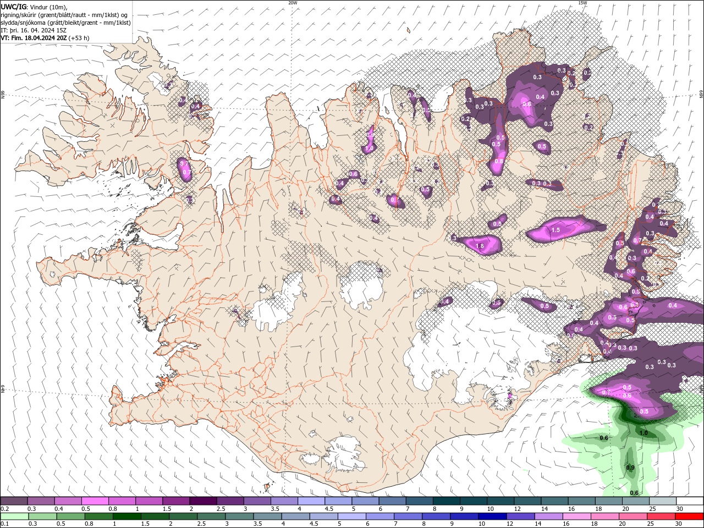
Task: Pick the light pink swatch labeled 16 in lower scale
Action: click(576, 516)
